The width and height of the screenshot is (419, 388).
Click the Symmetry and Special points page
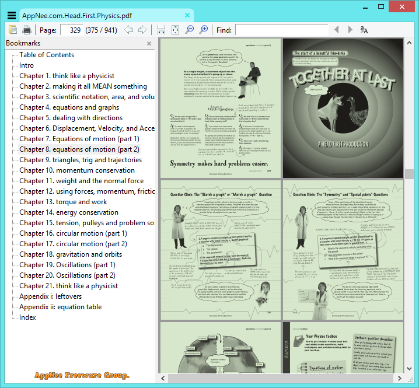[343, 250]
